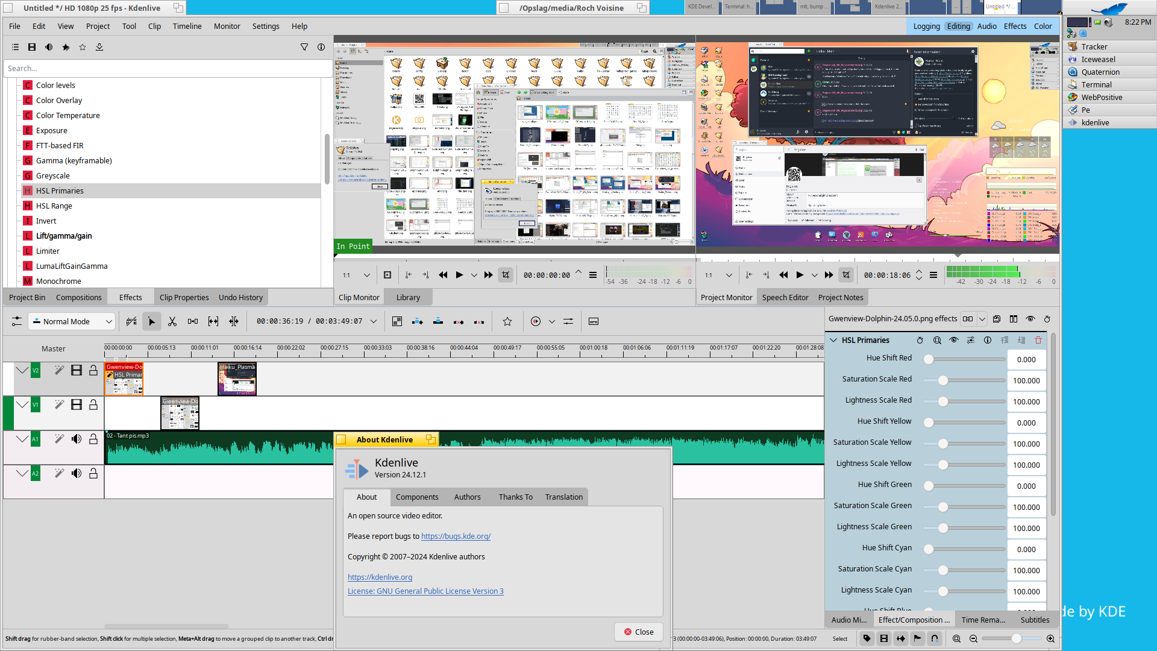1157x651 pixels.
Task: Adjust the Hue Shift Green slider
Action: point(964,486)
